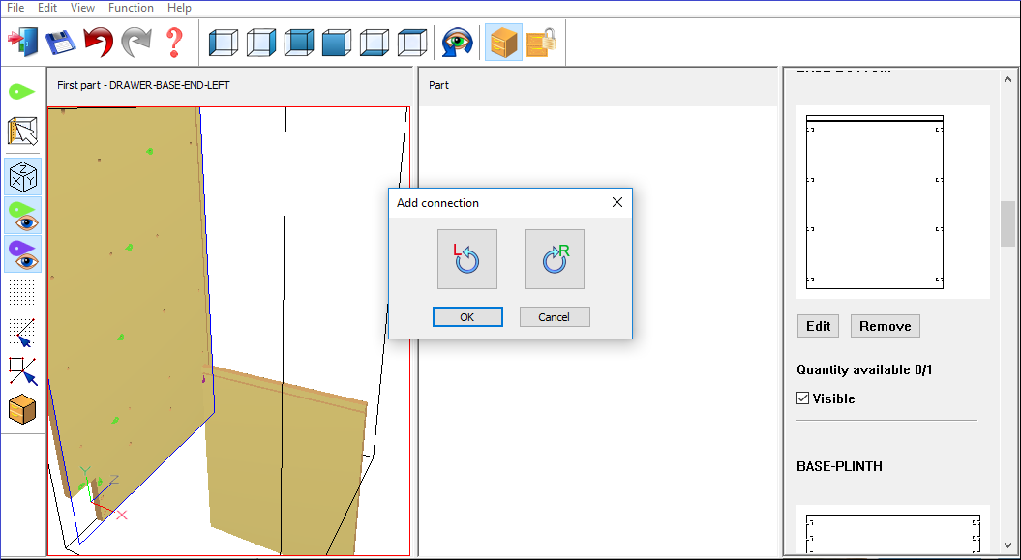This screenshot has width=1021, height=560.
Task: Select the sixth cube view icon
Action: click(412, 43)
